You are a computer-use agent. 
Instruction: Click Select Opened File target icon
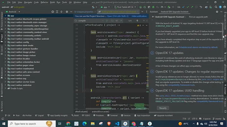coord(53,12)
